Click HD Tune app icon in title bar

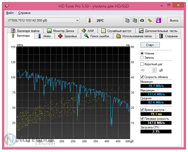(7, 6)
